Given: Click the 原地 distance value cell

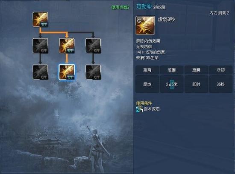Looking at the screenshot, I should click(x=147, y=84).
